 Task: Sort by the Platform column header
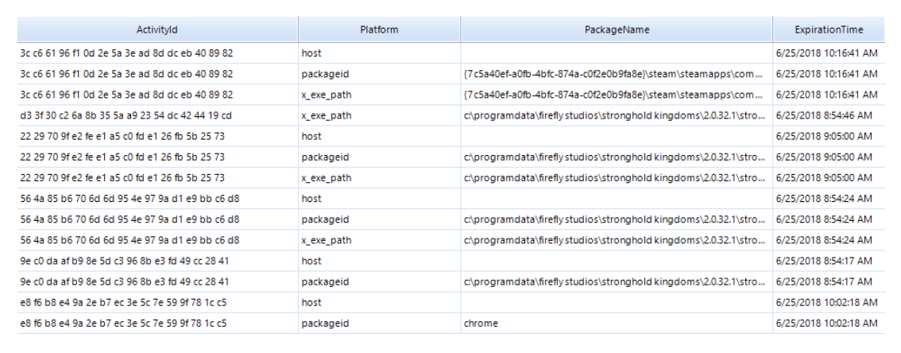pos(379,30)
